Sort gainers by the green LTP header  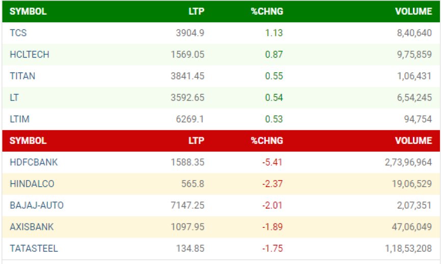click(197, 11)
